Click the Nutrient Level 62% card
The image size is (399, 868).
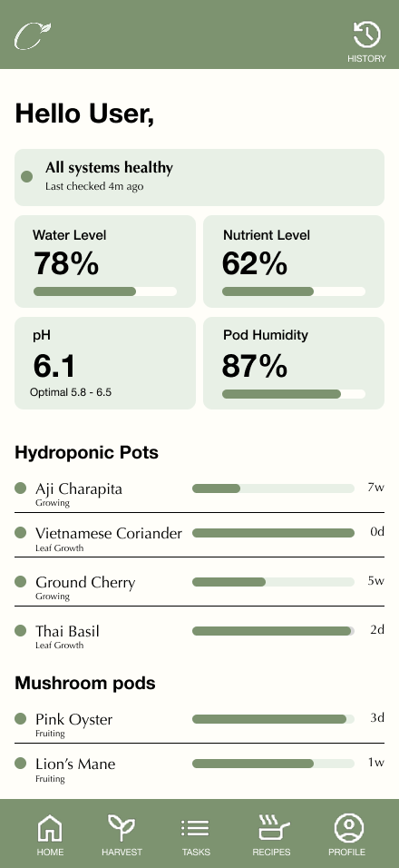294,261
